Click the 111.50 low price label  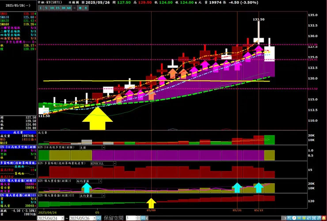point(44,116)
